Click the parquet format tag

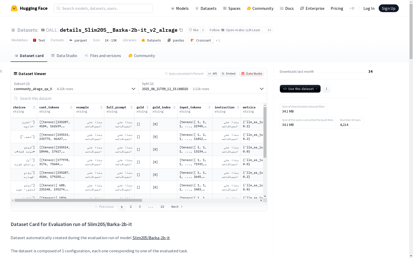pos(78,40)
